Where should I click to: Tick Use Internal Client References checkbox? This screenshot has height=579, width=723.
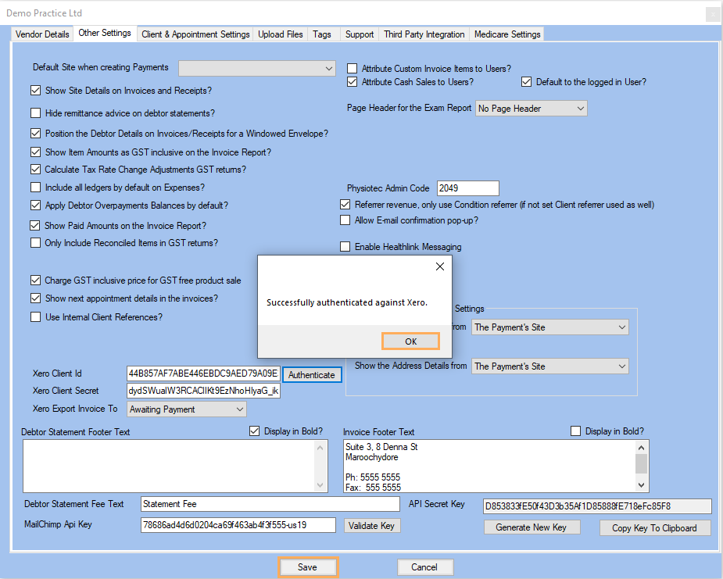[36, 317]
